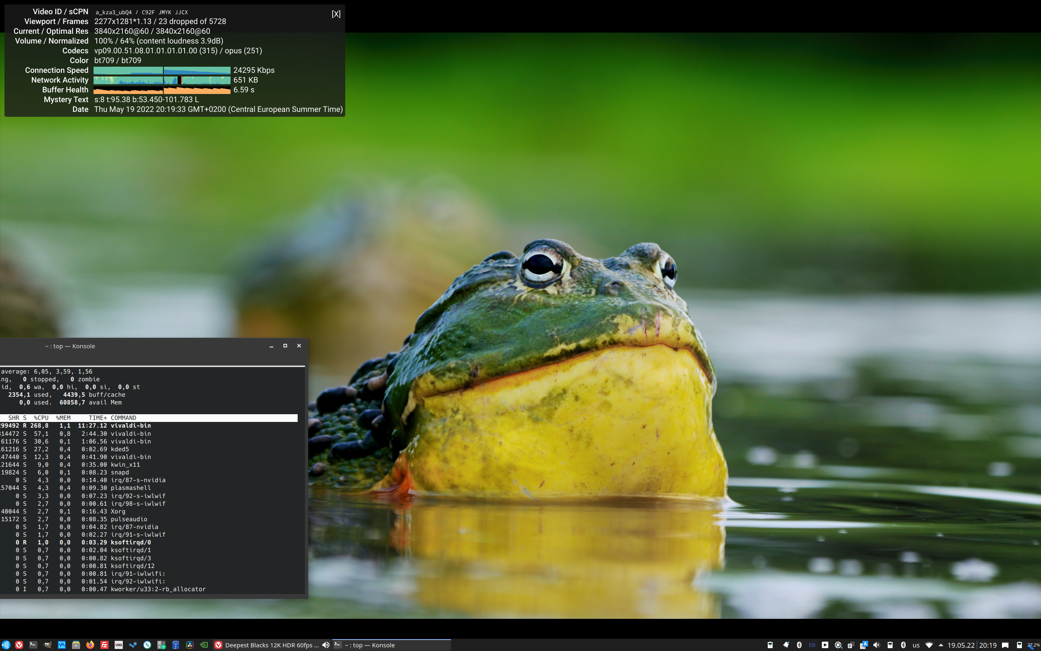Click the Mystery Text s:8 value line
This screenshot has width=1041, height=651.
coord(146,99)
